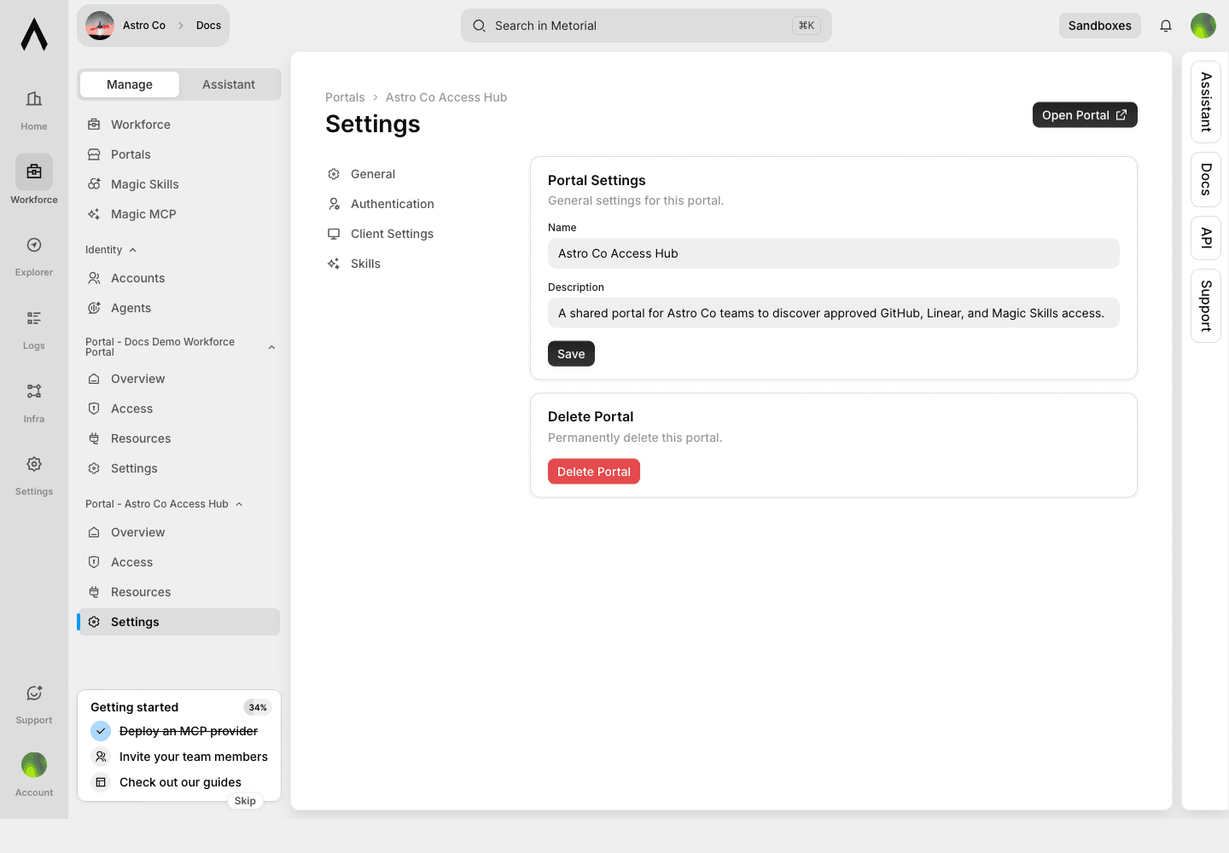The image size is (1229, 853).
Task: Open the Client Settings section
Action: (381, 234)
